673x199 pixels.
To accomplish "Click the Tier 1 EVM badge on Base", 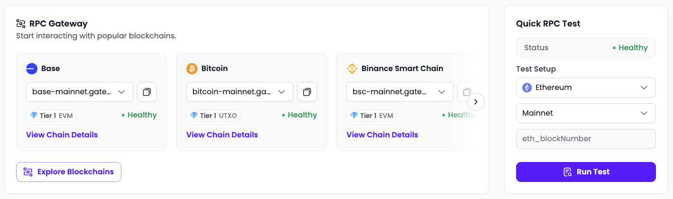I will click(x=52, y=115).
